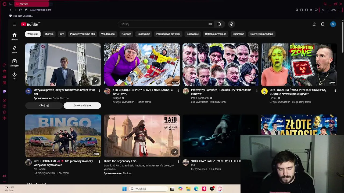This screenshot has width=344, height=193.
Task: Click the Otwórz witrynę button
Action: click(x=82, y=106)
